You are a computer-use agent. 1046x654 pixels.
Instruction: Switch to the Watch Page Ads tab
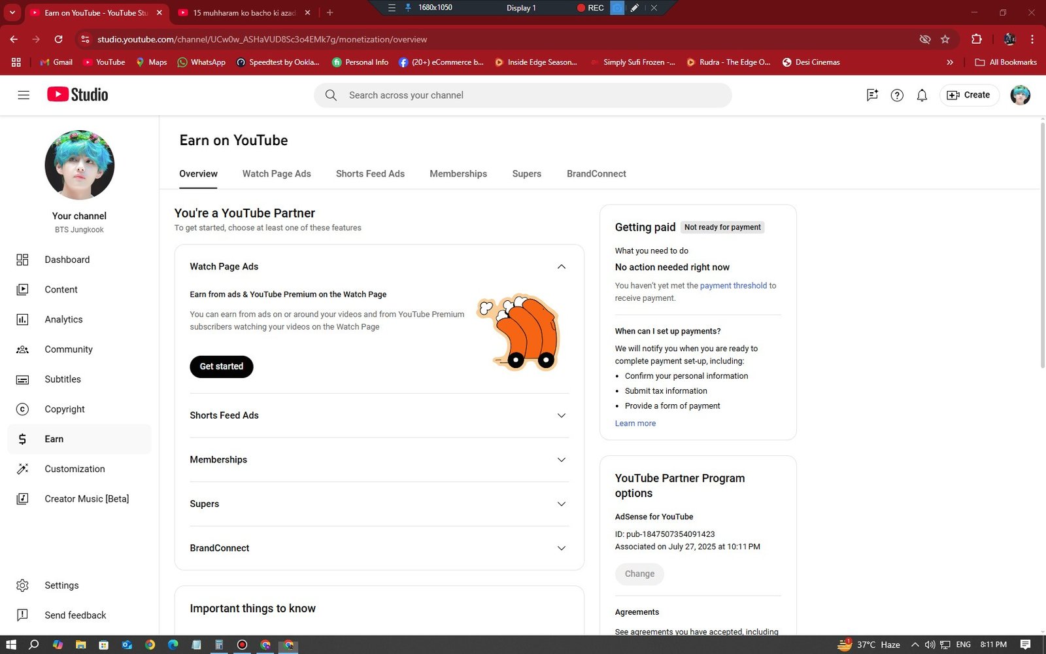pyautogui.click(x=277, y=174)
